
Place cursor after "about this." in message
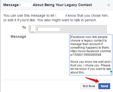(x=85, y=72)
